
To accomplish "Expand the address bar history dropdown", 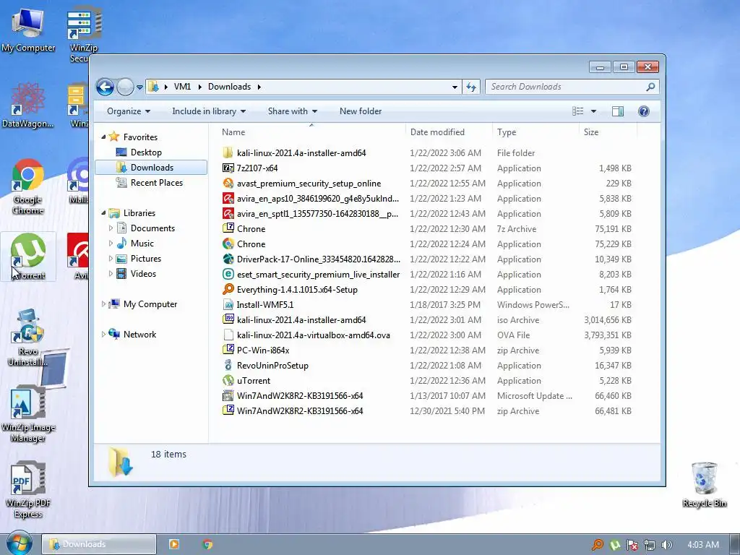I will (x=455, y=87).
